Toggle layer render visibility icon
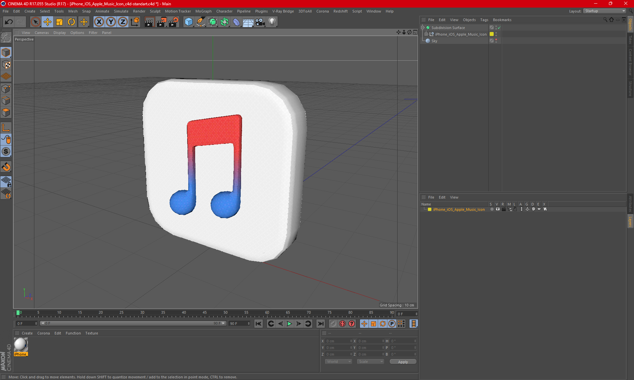 (504, 209)
